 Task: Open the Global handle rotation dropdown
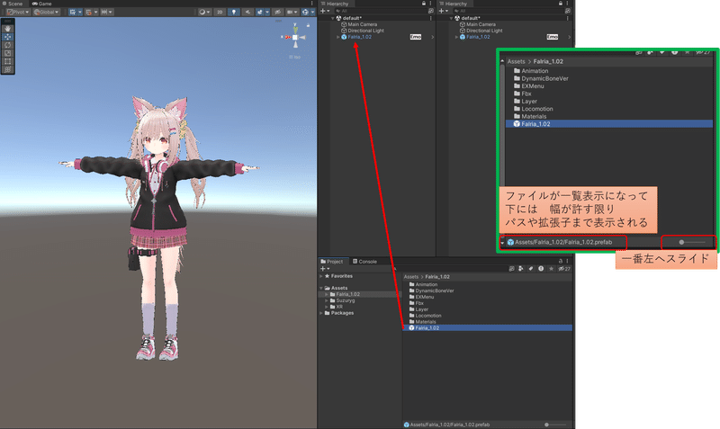[46, 12]
